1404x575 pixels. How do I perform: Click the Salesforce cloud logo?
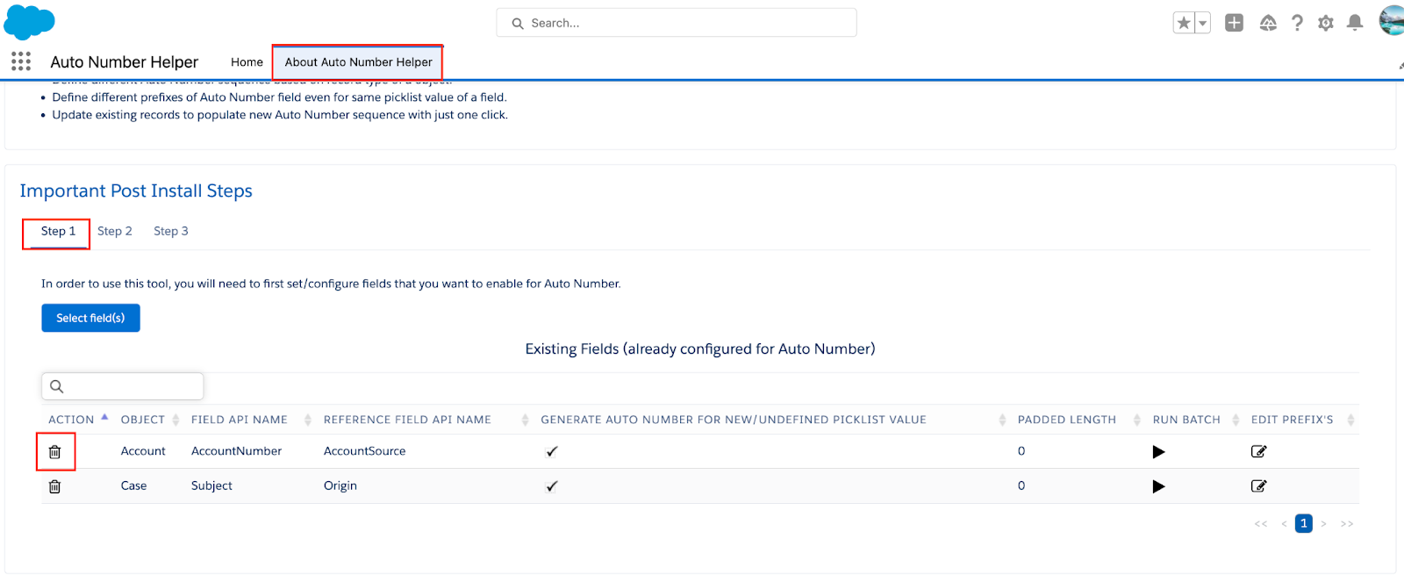click(x=29, y=22)
